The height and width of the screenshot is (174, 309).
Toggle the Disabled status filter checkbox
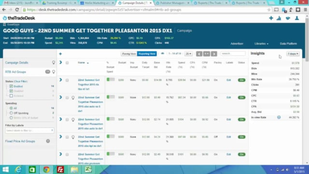(x=11, y=91)
